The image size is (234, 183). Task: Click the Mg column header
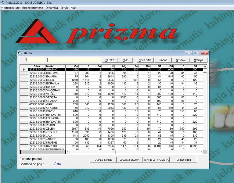(121, 66)
